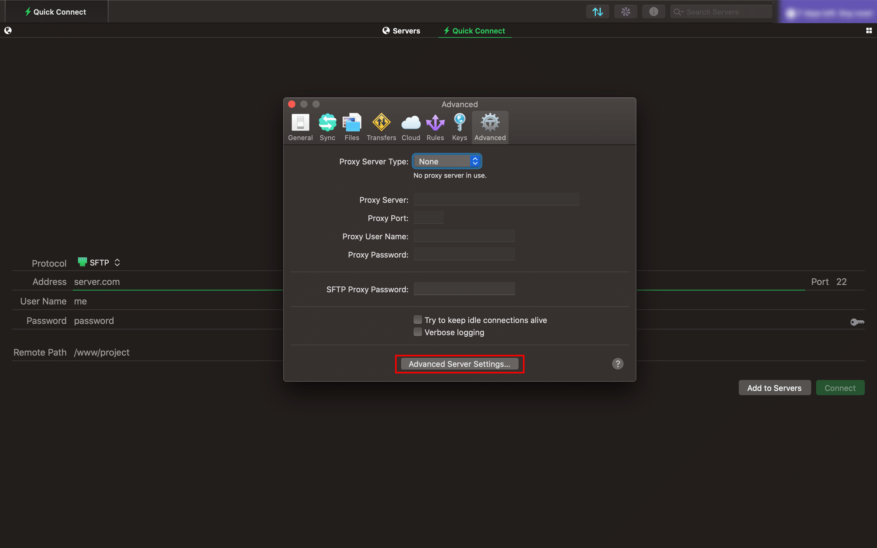Screen dimensions: 877x548
Task: Enable Try to keep idle connections alive
Action: pyautogui.click(x=417, y=320)
